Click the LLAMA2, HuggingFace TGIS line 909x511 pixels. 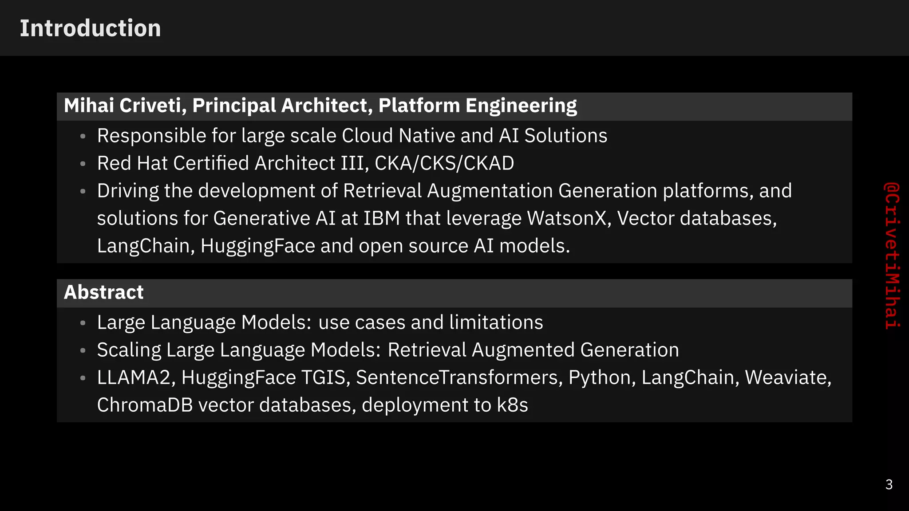tap(464, 377)
